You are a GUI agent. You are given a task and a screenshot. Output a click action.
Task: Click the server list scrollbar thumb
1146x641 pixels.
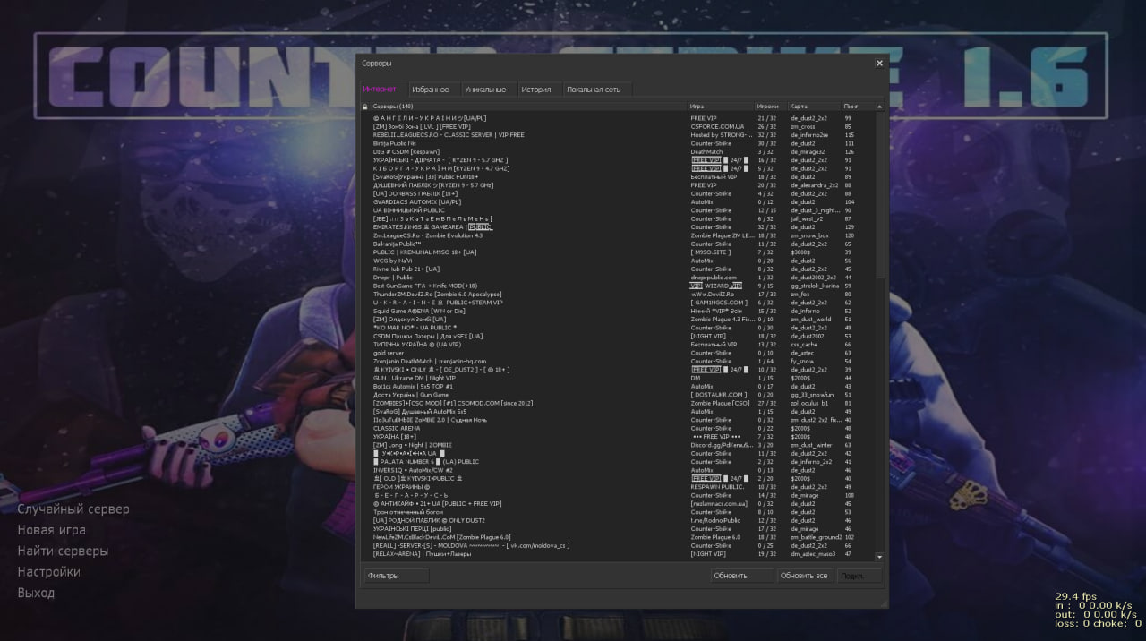[x=879, y=194]
